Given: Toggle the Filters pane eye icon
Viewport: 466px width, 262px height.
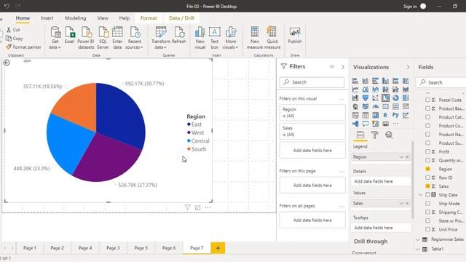Looking at the screenshot, I should (332, 66).
